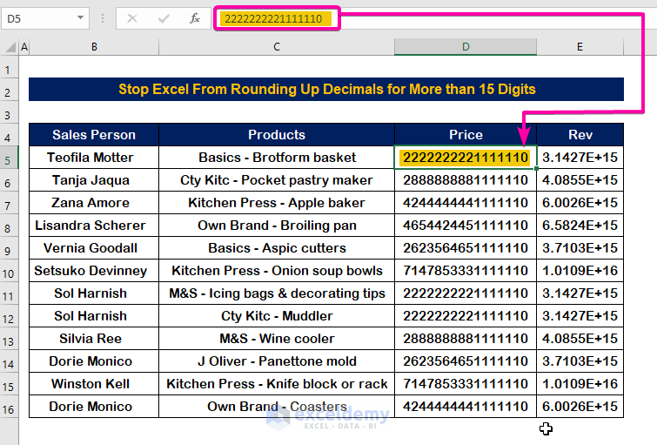This screenshot has height=445, width=657.
Task: Click the fill handle of cell D5
Action: [536, 168]
